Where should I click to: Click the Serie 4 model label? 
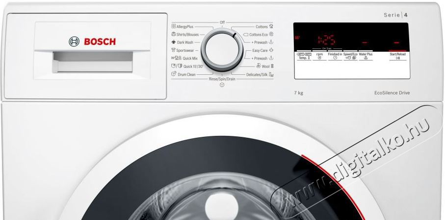point(395,15)
